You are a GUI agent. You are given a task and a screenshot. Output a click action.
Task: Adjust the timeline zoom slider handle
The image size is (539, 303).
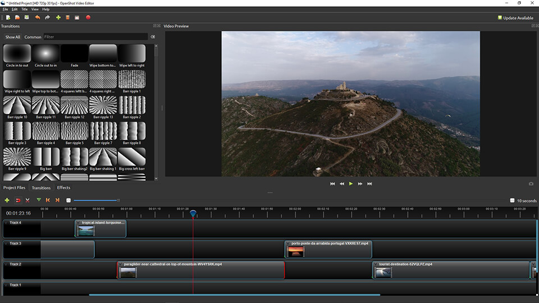pos(118,200)
